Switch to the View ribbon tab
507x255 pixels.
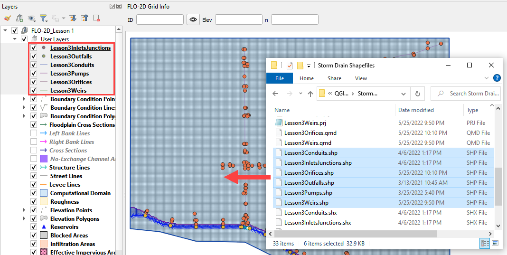click(x=361, y=78)
